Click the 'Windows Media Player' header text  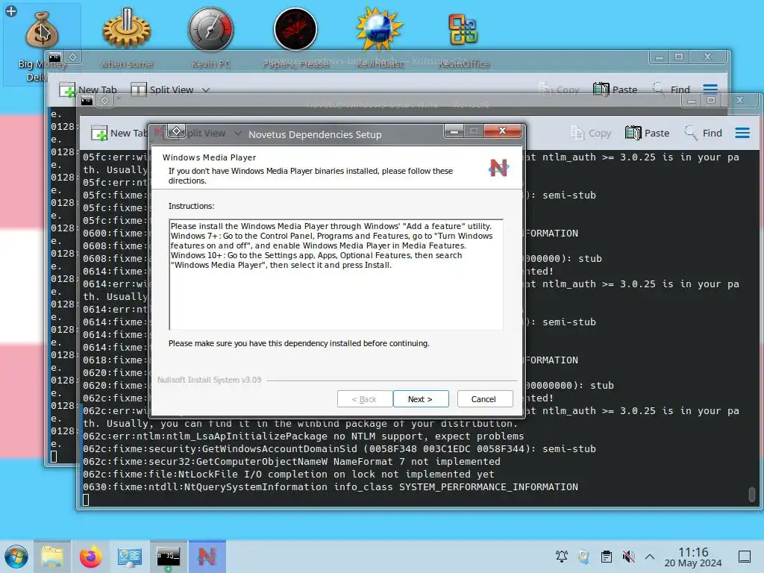209,157
